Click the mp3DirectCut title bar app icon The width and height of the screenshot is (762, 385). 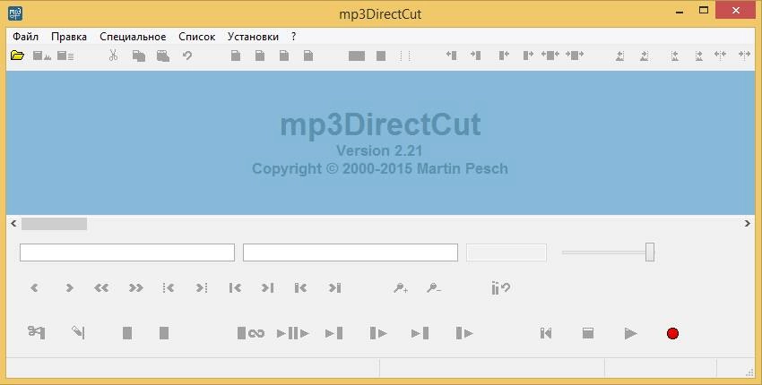15,13
